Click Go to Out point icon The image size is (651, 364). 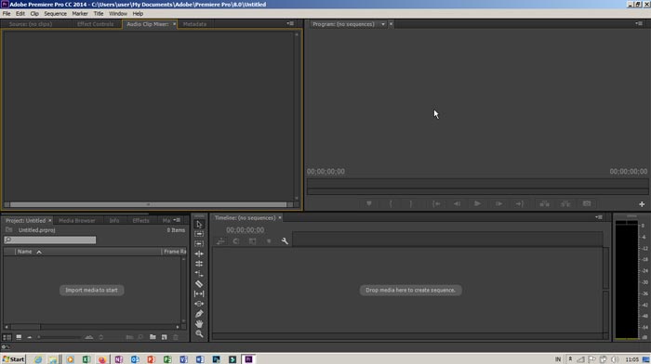click(519, 204)
